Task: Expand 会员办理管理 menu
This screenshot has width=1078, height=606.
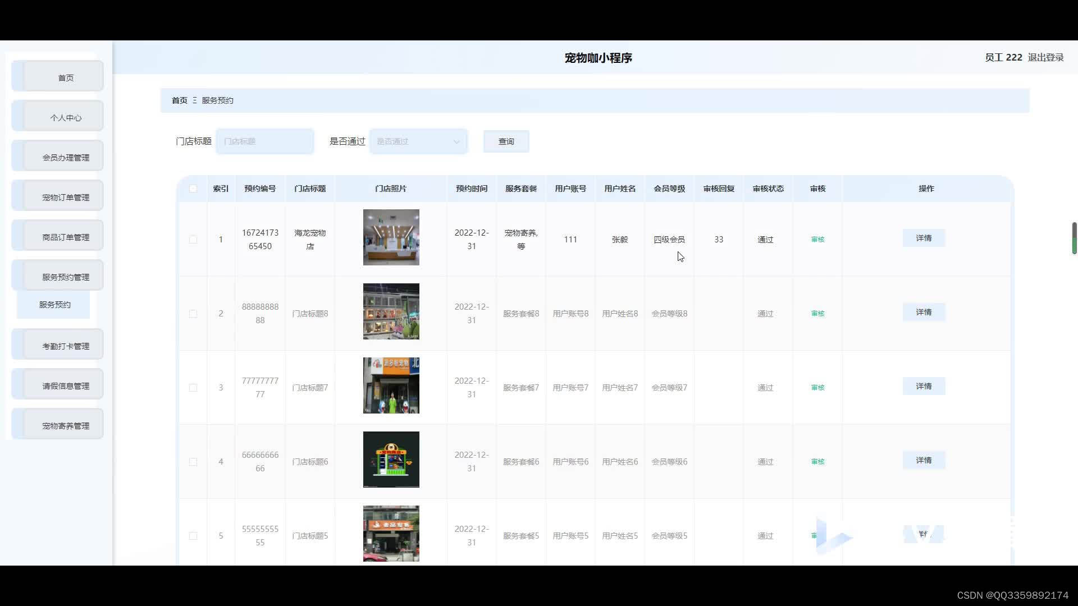Action: click(x=58, y=157)
